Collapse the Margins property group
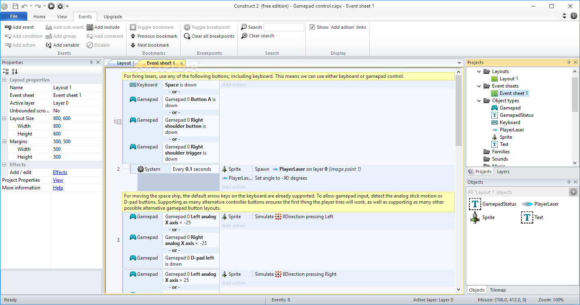 click(x=4, y=142)
